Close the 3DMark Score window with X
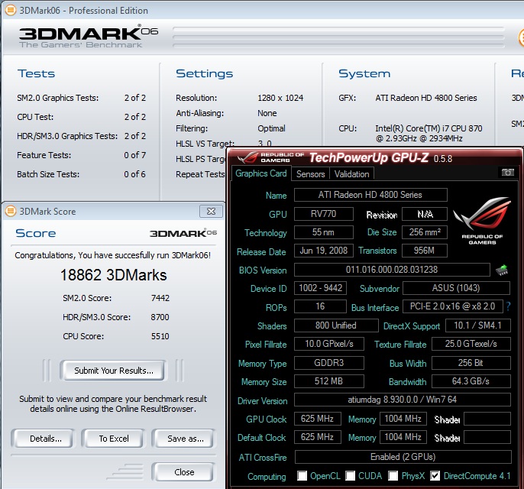Viewport: 524px width, 489px height. tap(211, 211)
